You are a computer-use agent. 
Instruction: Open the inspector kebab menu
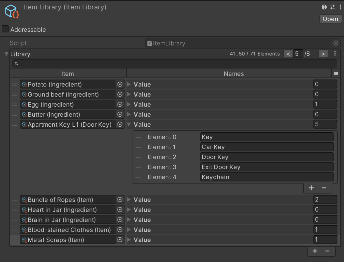339,7
